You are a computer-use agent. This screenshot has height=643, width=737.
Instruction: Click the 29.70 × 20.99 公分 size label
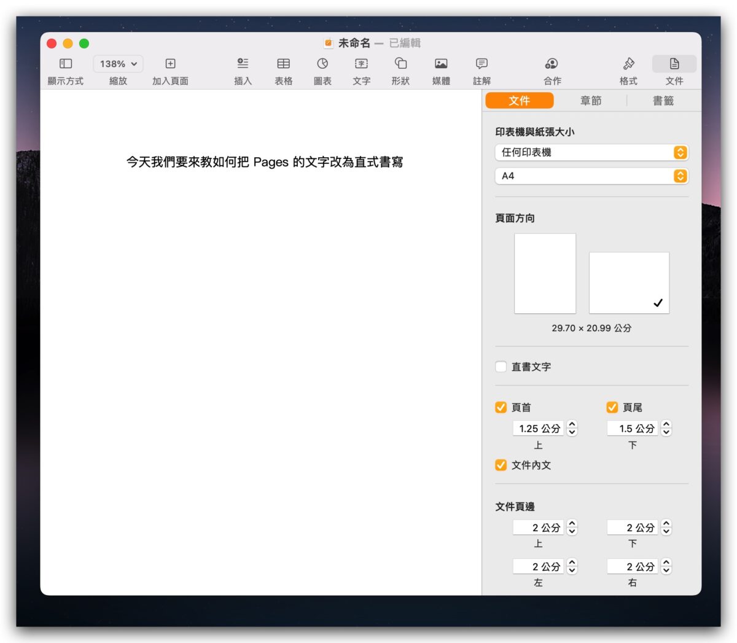click(591, 328)
